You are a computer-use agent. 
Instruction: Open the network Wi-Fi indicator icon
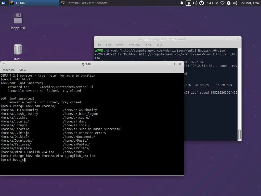222,3
